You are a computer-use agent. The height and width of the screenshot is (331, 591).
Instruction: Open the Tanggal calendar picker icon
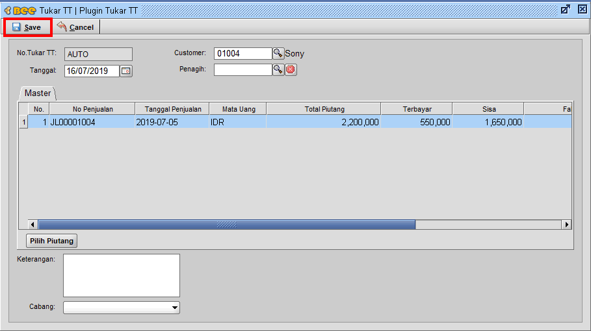tap(126, 71)
